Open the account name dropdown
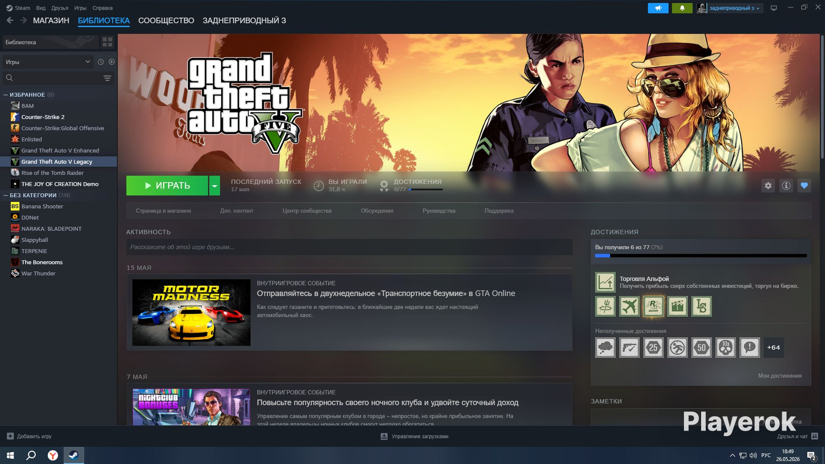 tap(734, 8)
